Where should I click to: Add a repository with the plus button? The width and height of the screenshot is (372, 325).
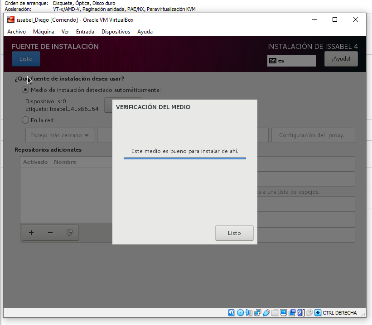31,233
